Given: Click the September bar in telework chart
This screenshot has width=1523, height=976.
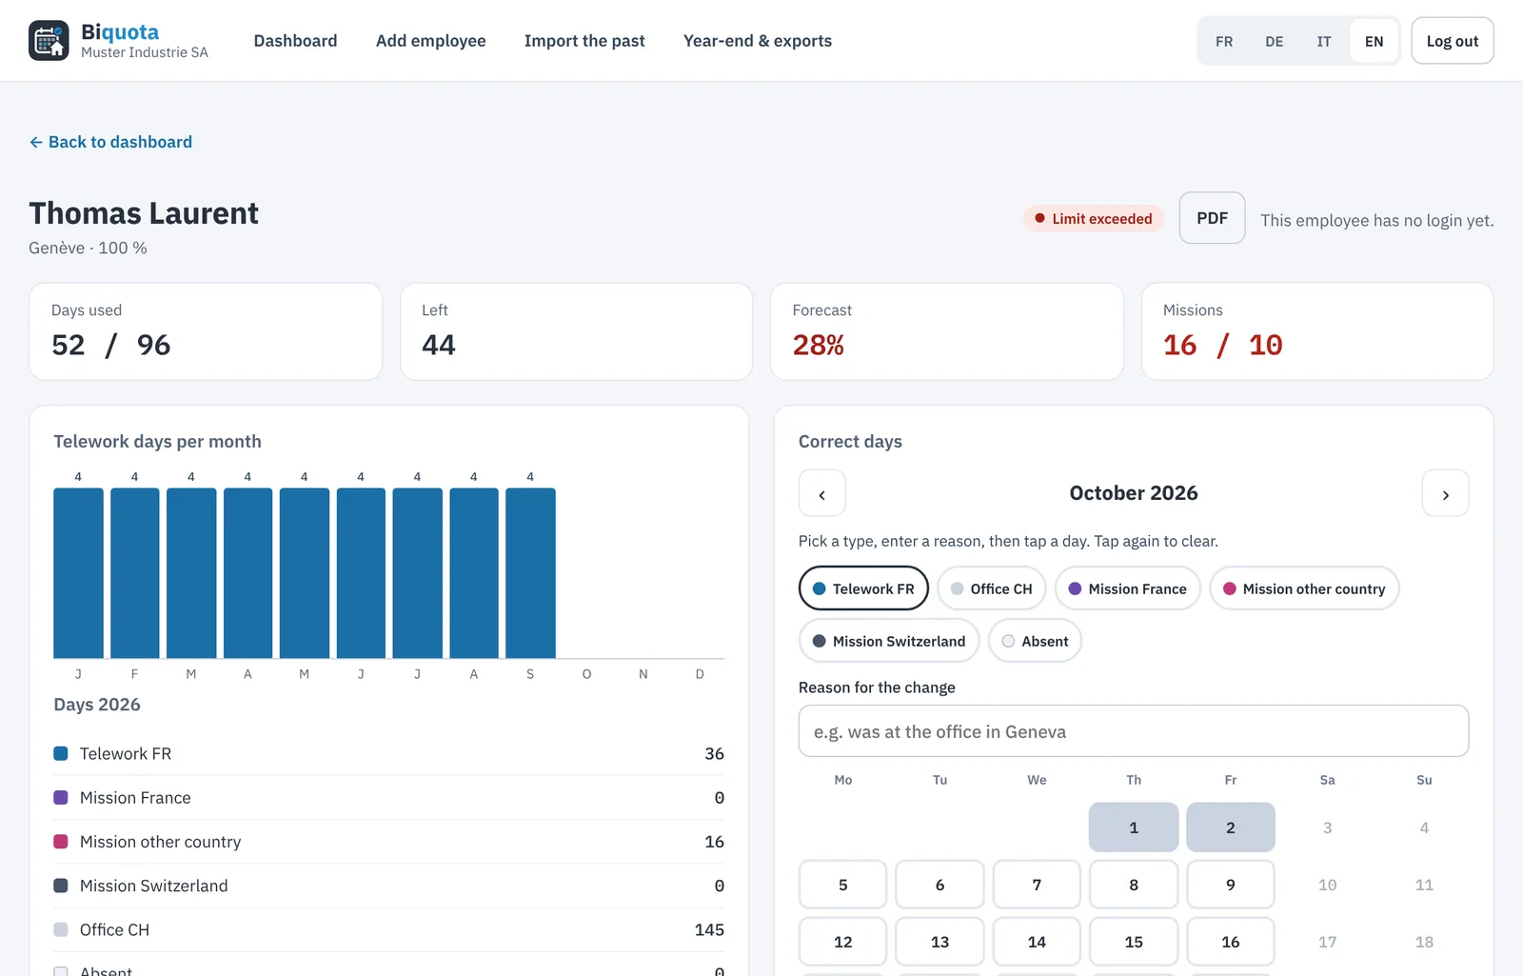Looking at the screenshot, I should point(530,573).
